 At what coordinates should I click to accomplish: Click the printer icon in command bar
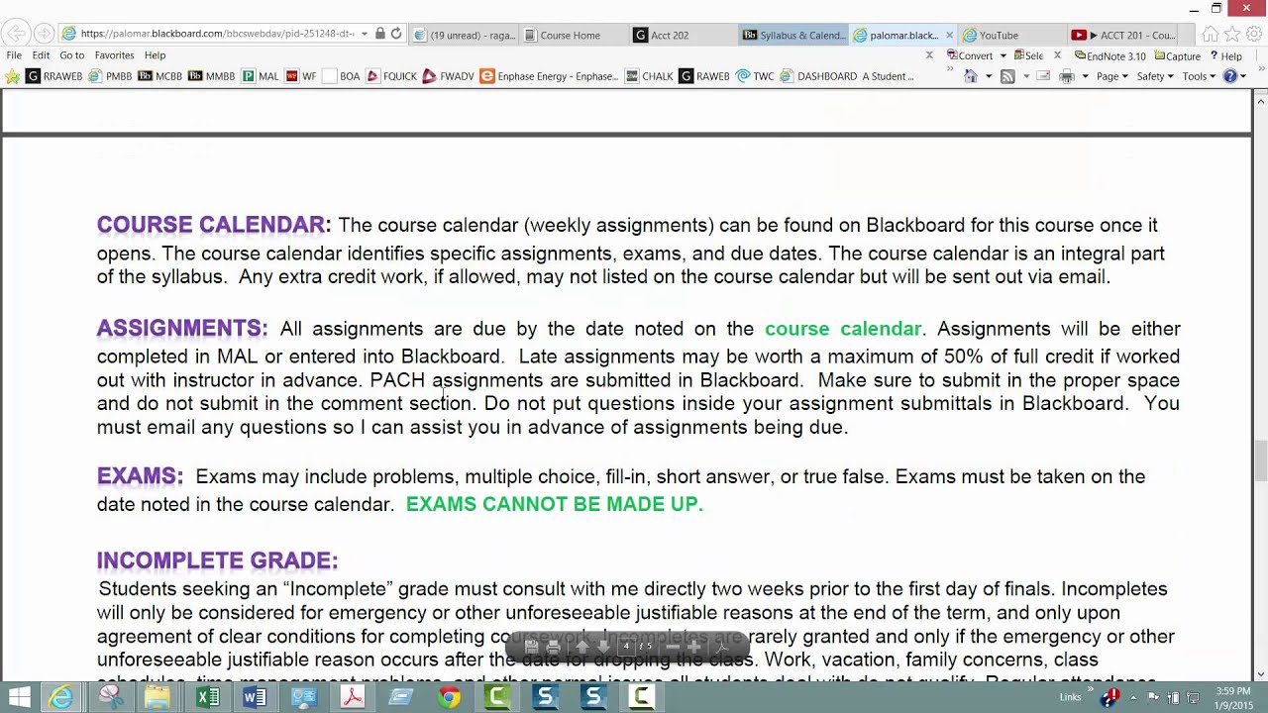(x=1066, y=76)
